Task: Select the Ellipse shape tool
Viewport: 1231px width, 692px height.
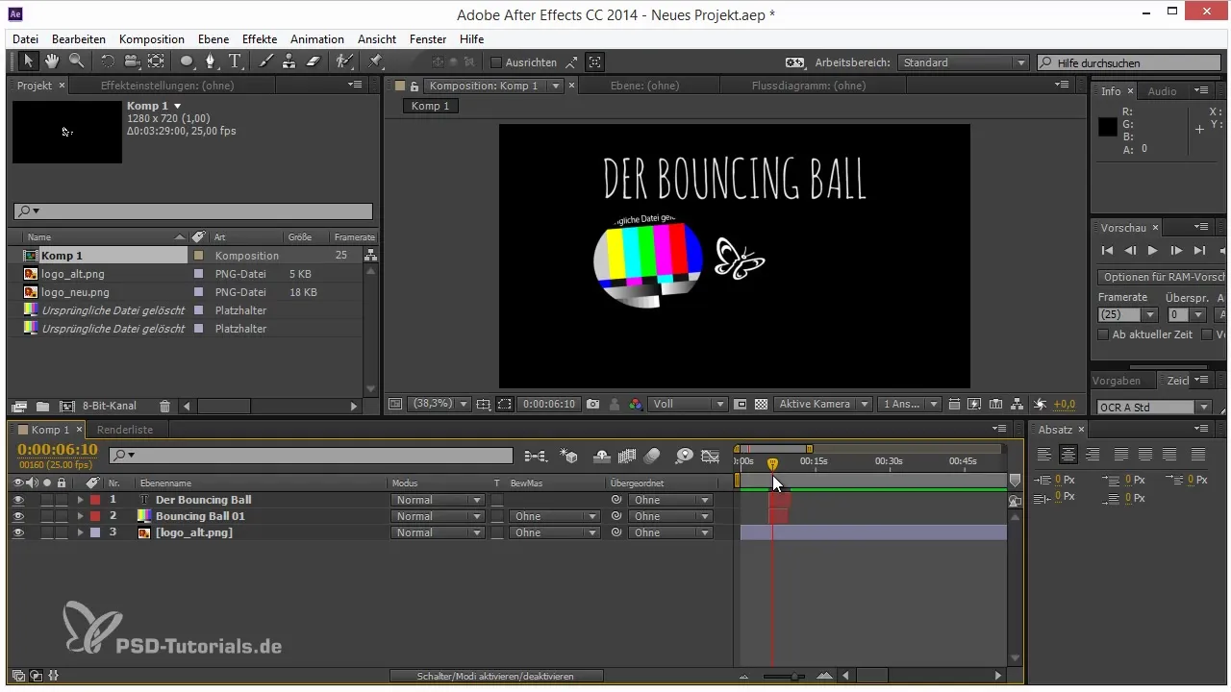Action: click(187, 62)
